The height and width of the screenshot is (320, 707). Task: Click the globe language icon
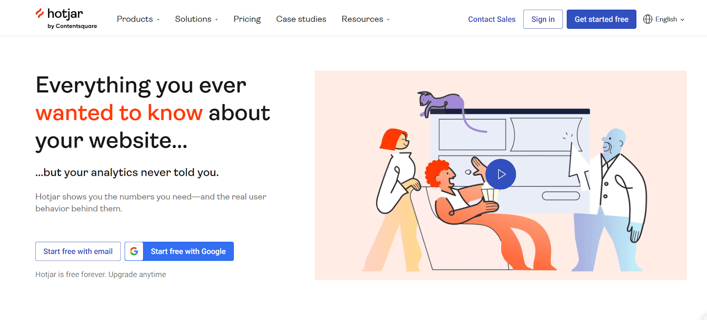click(x=648, y=19)
